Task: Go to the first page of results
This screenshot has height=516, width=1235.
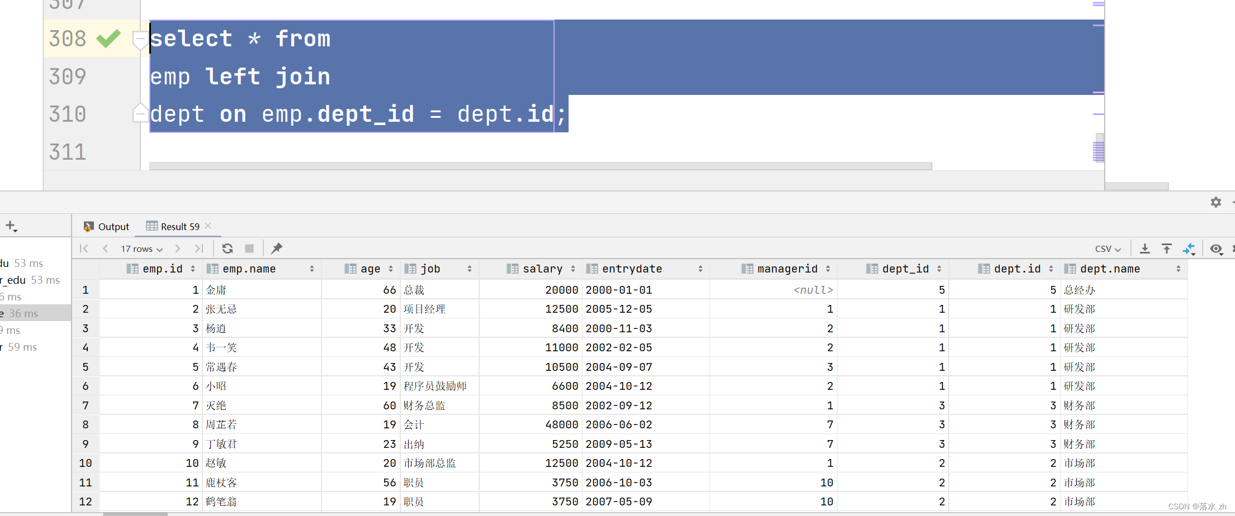Action: 84,249
